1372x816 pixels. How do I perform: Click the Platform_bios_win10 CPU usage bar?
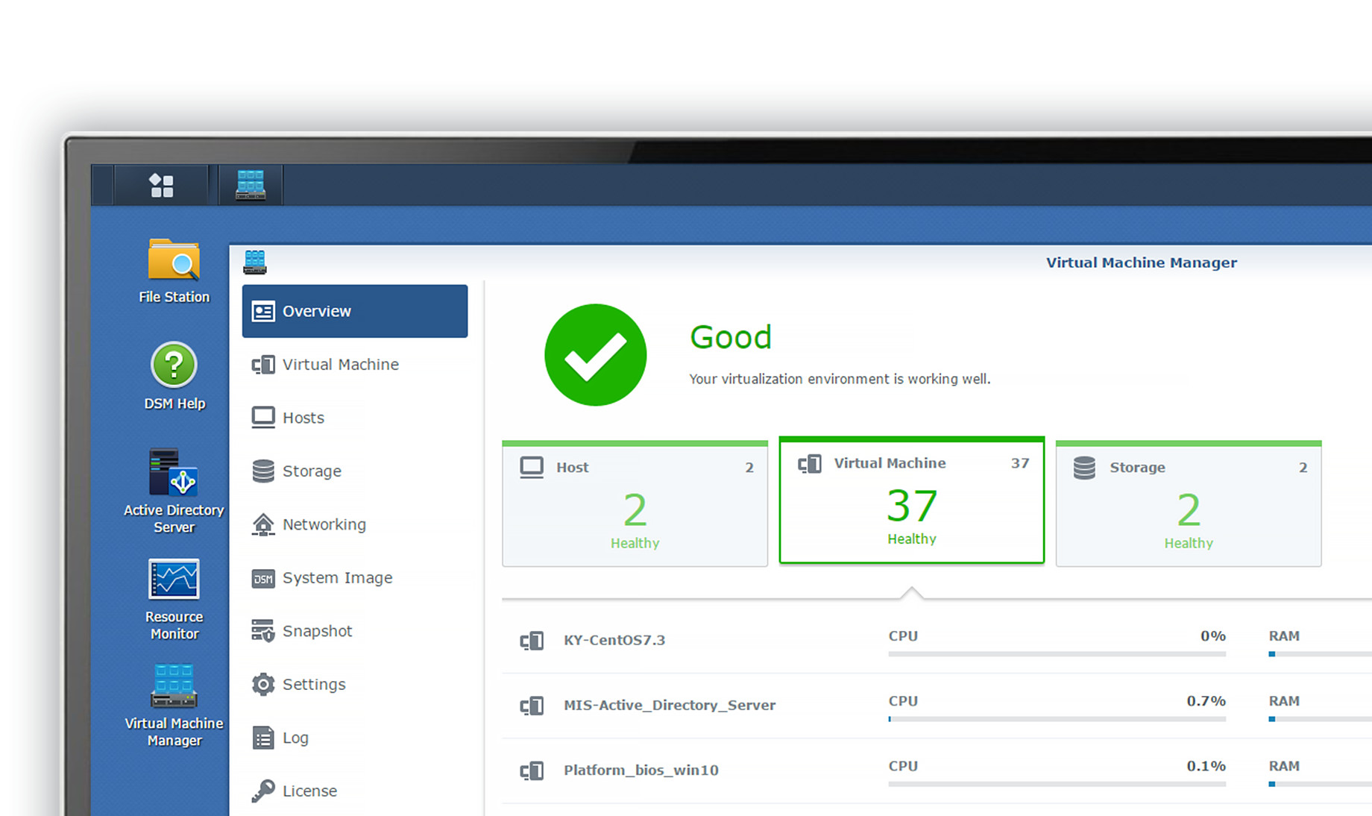(1057, 784)
